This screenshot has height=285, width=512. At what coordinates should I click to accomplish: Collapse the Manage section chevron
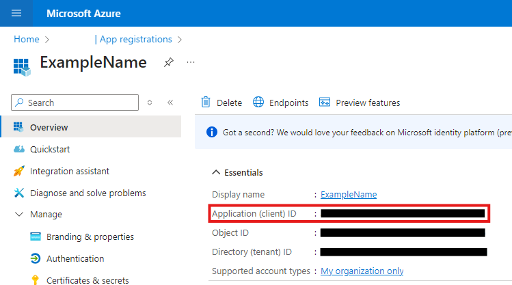pos(19,214)
